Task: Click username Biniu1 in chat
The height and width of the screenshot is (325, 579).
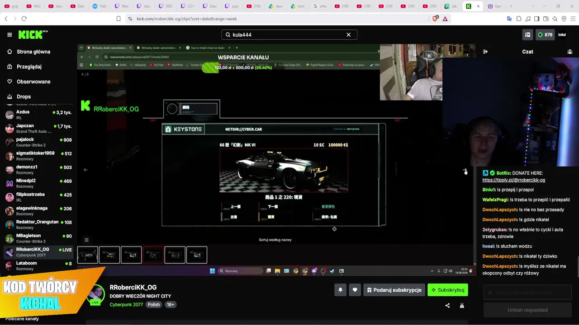Action: coord(489,190)
